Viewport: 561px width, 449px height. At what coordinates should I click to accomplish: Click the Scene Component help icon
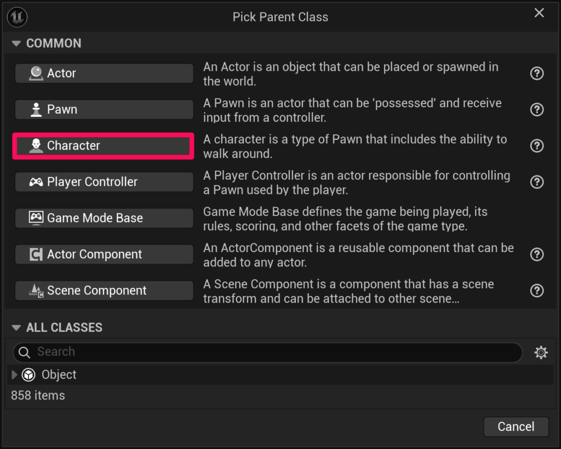[x=537, y=291]
